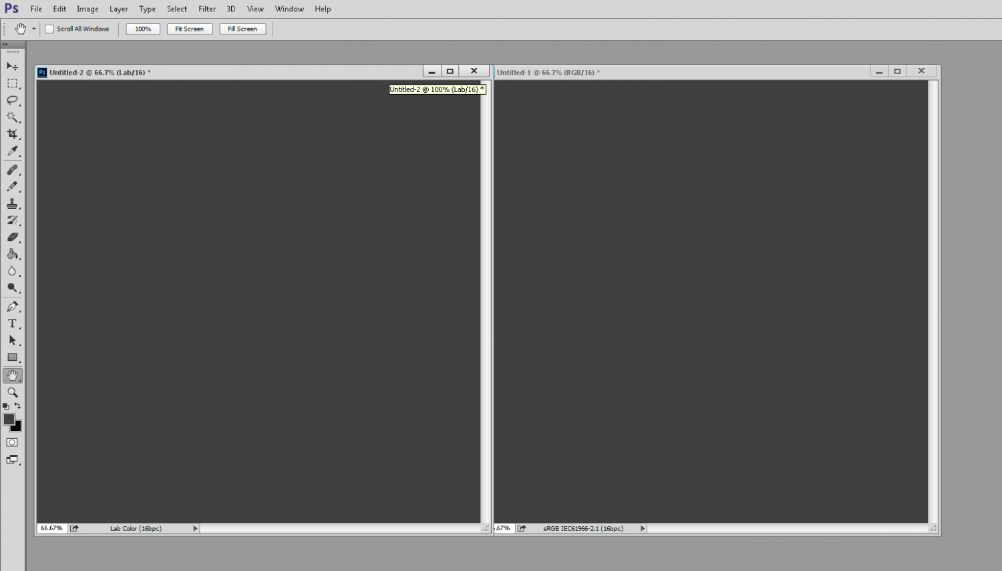Select the Paint Bucket tool

[x=12, y=254]
